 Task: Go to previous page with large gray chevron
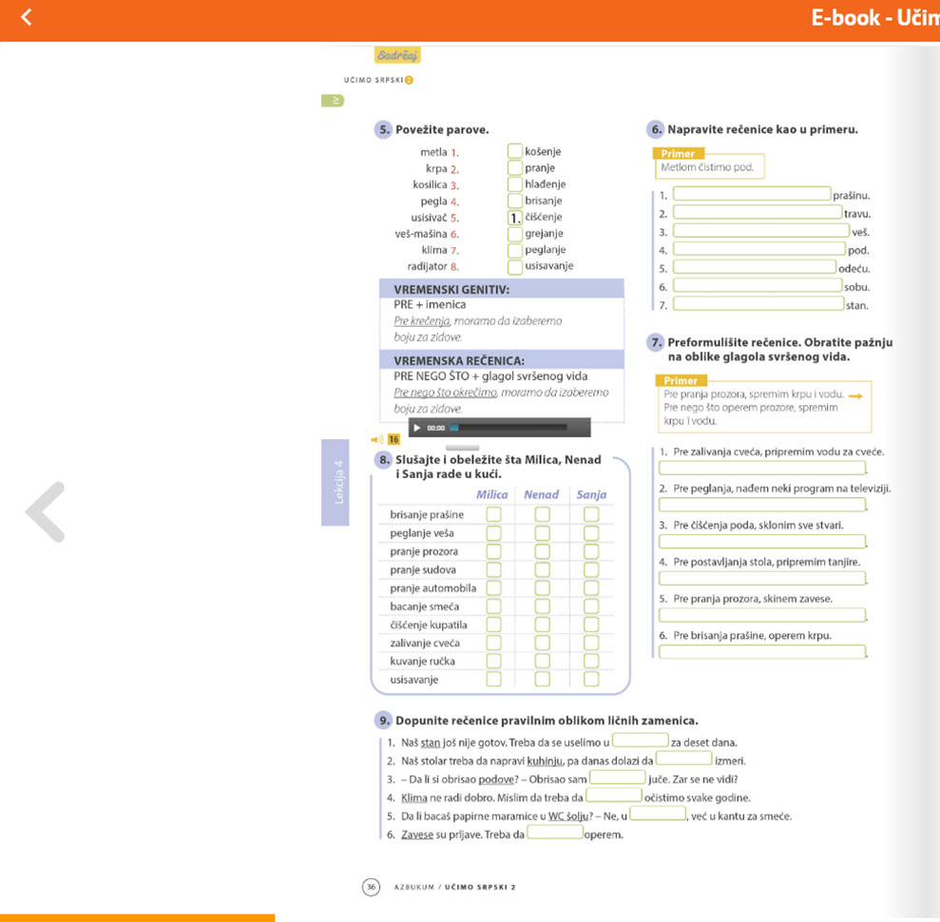click(46, 511)
